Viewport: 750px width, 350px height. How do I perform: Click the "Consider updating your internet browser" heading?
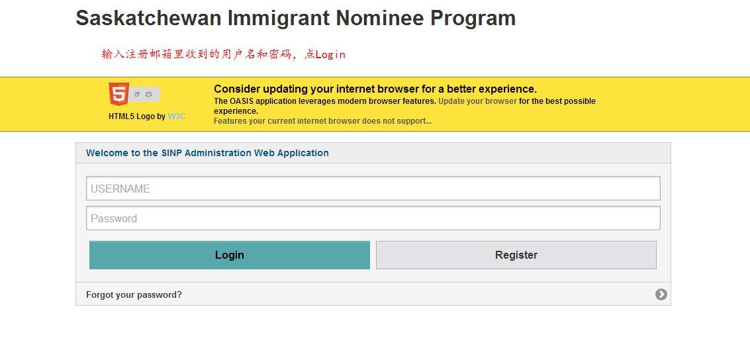point(375,89)
